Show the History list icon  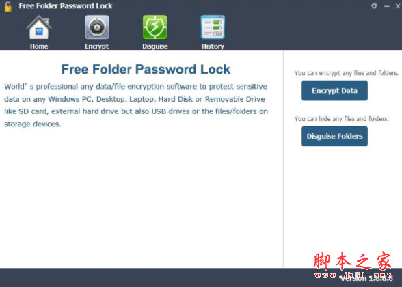coord(213,27)
